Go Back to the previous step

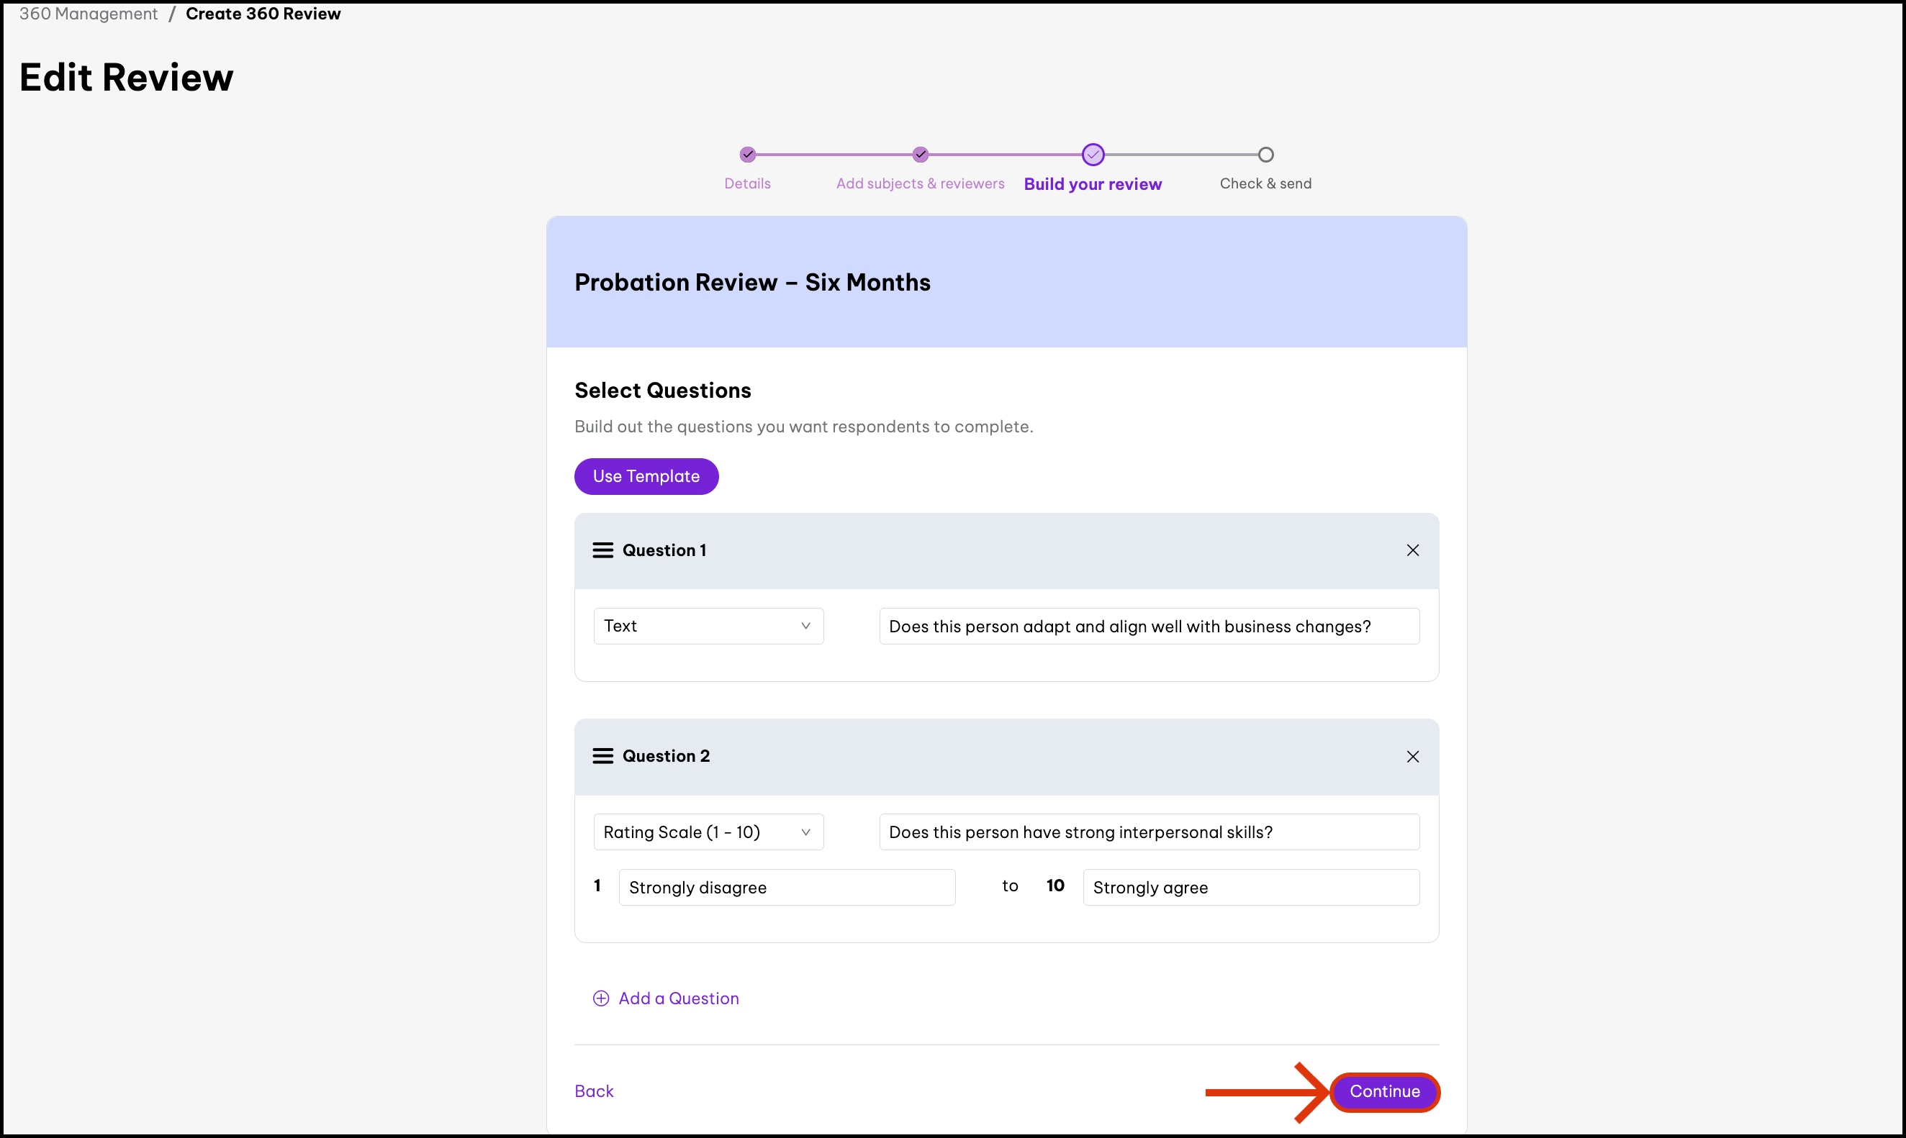[x=594, y=1091]
